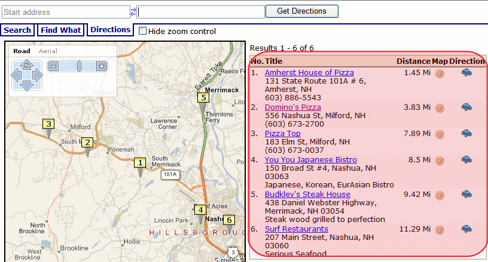Open the You You Japanese Bistro link
The height and width of the screenshot is (262, 488).
(x=311, y=159)
